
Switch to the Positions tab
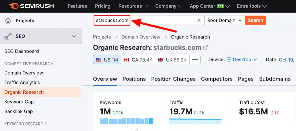134,79
